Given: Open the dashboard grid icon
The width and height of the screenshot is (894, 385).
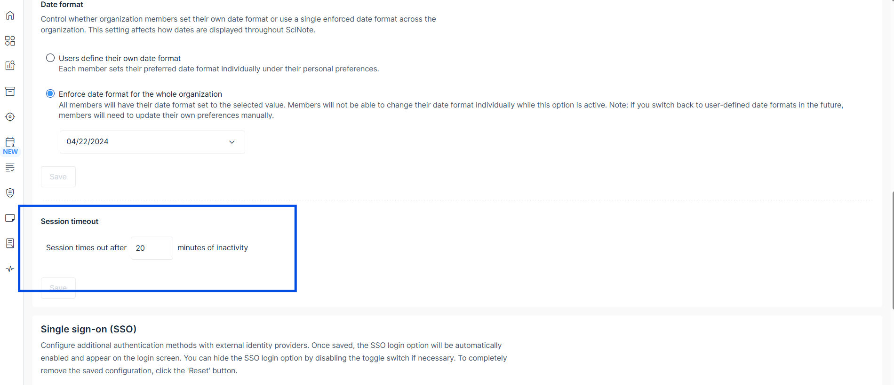Looking at the screenshot, I should [10, 41].
